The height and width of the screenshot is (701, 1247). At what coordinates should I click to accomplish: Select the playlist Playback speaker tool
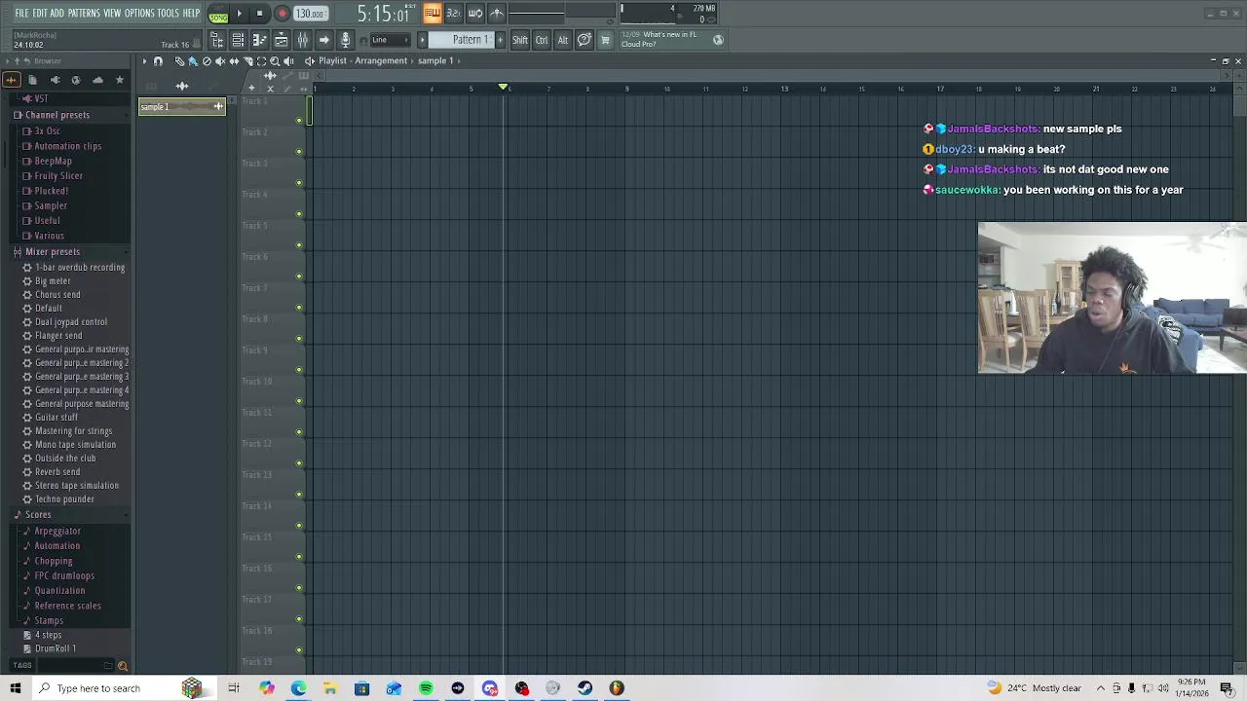tap(288, 60)
